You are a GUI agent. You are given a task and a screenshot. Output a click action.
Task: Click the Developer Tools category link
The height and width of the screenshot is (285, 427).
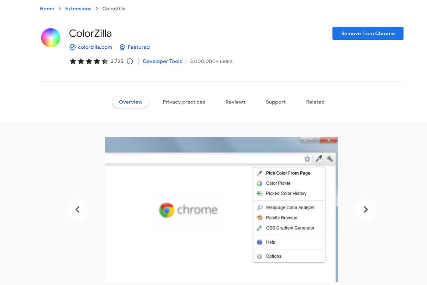pyautogui.click(x=162, y=61)
